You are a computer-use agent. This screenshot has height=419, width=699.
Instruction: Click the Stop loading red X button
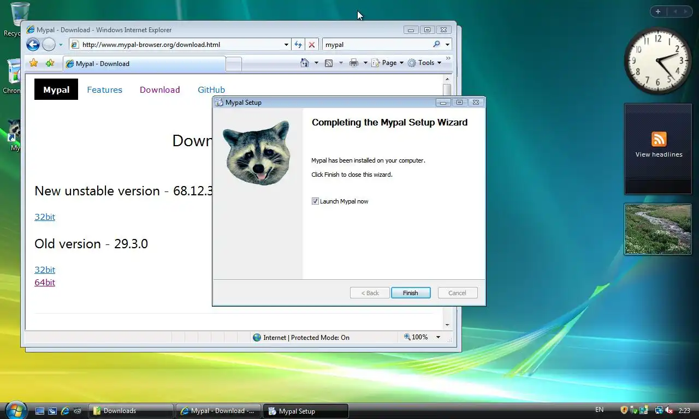311,45
